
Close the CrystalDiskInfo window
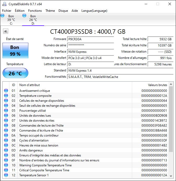coord(170,4)
